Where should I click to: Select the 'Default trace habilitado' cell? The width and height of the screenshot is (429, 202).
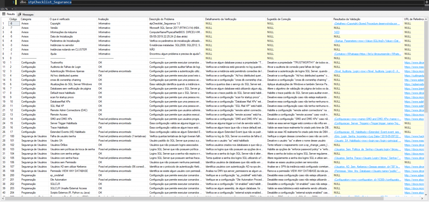pyautogui.click(x=73, y=93)
